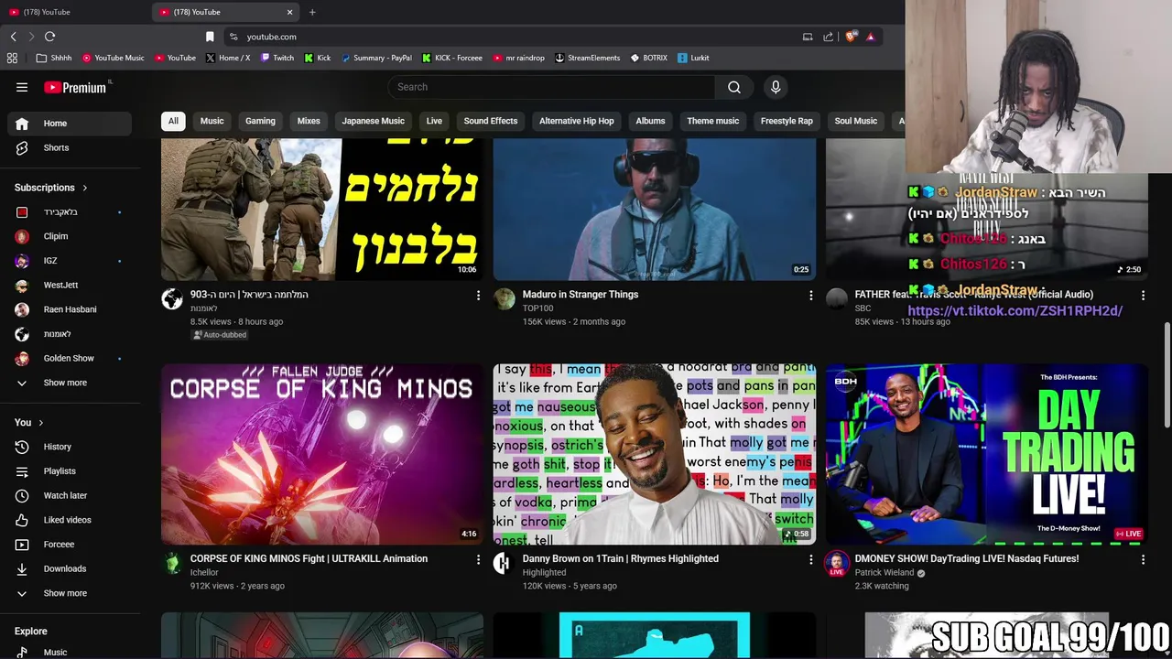
Task: Open the StreamElements bookmark
Action: pyautogui.click(x=588, y=58)
